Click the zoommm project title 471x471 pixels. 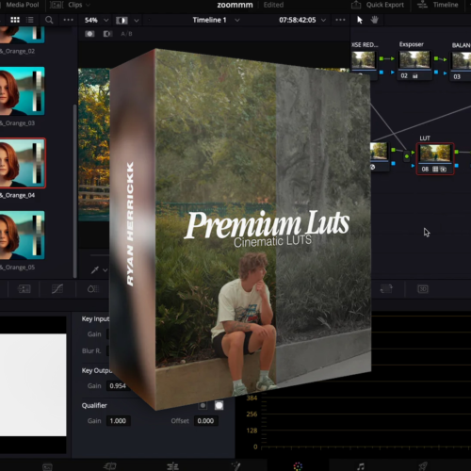(x=235, y=5)
